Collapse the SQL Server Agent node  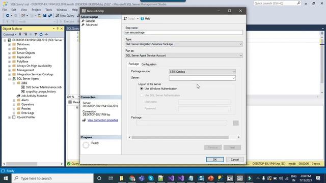click(x=9, y=79)
